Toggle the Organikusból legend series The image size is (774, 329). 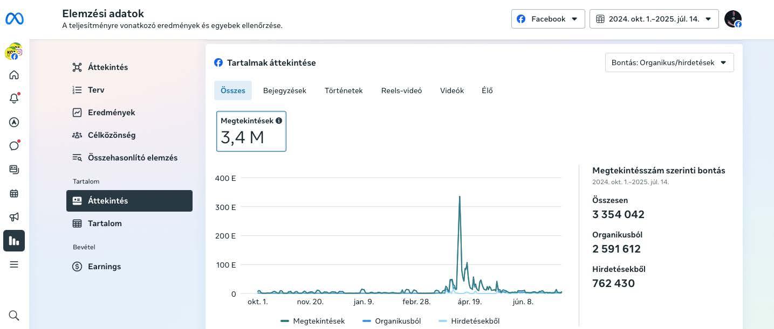tap(392, 321)
